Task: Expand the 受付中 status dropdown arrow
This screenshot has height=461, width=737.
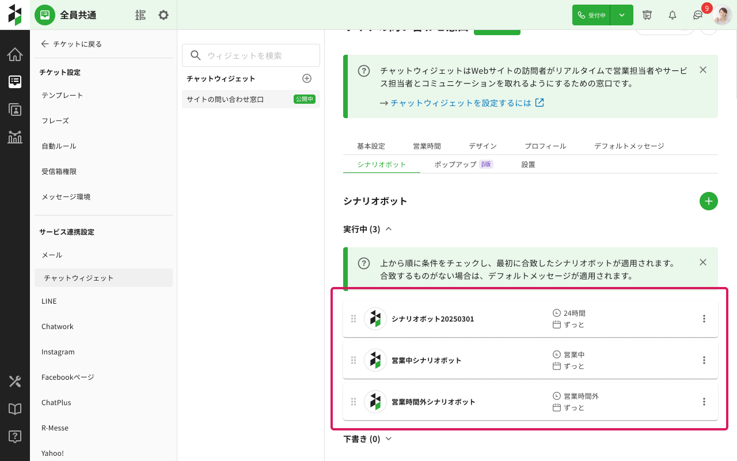Action: click(x=622, y=15)
